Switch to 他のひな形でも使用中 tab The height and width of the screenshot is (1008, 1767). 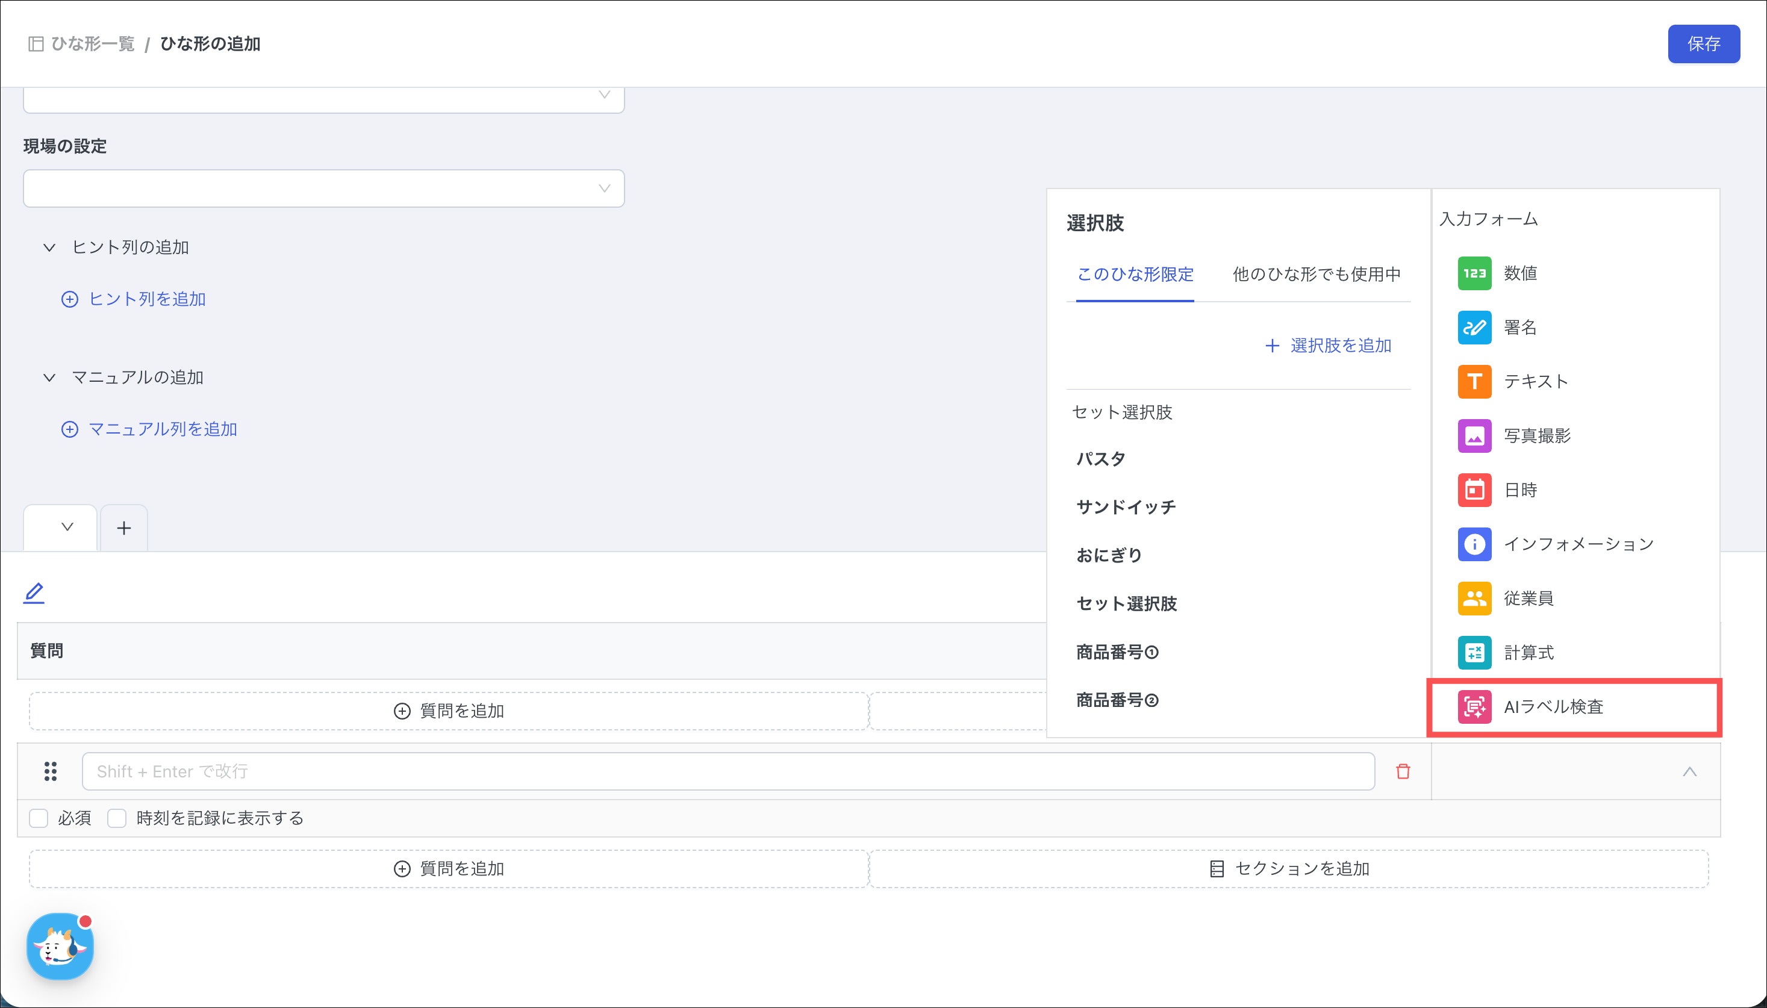(1317, 274)
